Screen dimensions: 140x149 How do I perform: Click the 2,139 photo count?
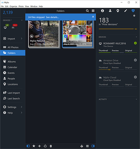click(x=8, y=13)
